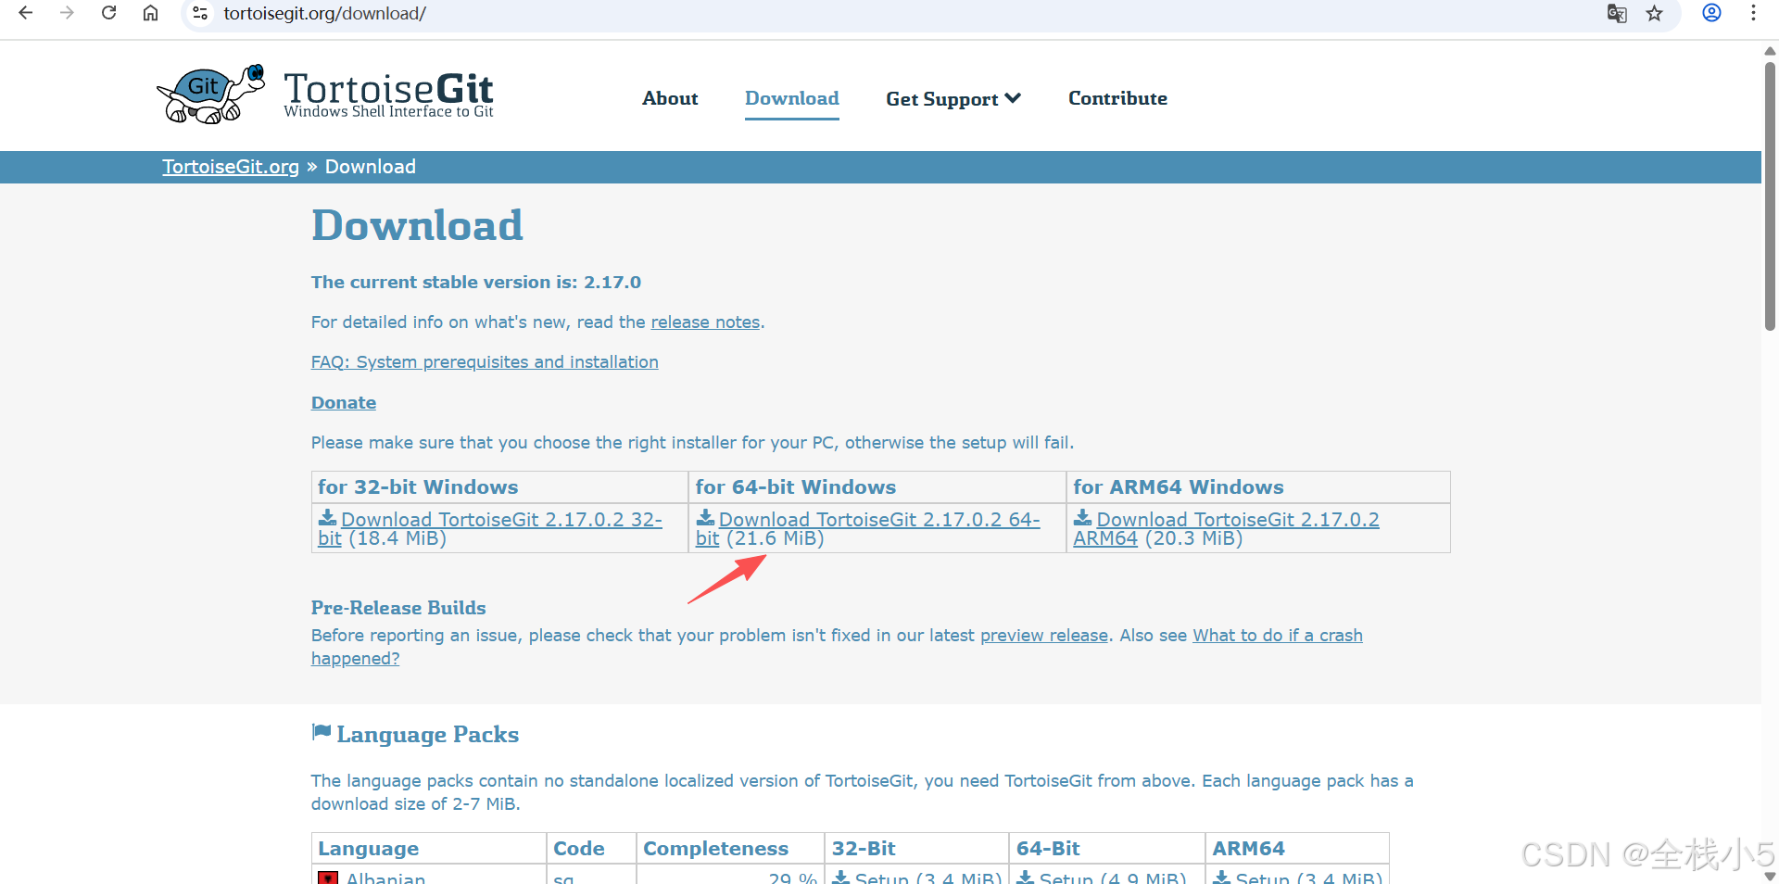Click the page vertical scrollbar thumb
Screen dimensions: 1779x884
click(1770, 195)
